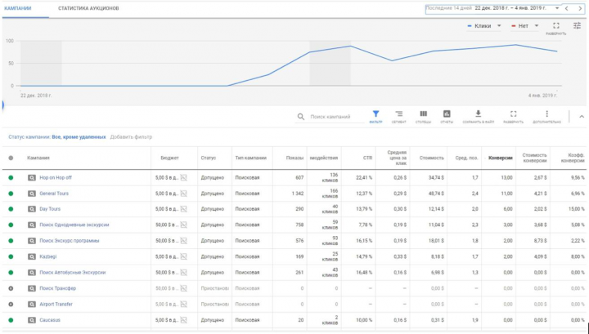The height and width of the screenshot is (334, 589).
Task: Toggle status dot for Day Tours
Action: pyautogui.click(x=11, y=209)
